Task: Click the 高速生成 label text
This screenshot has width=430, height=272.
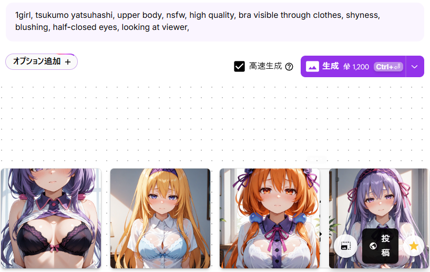Action: [x=265, y=66]
